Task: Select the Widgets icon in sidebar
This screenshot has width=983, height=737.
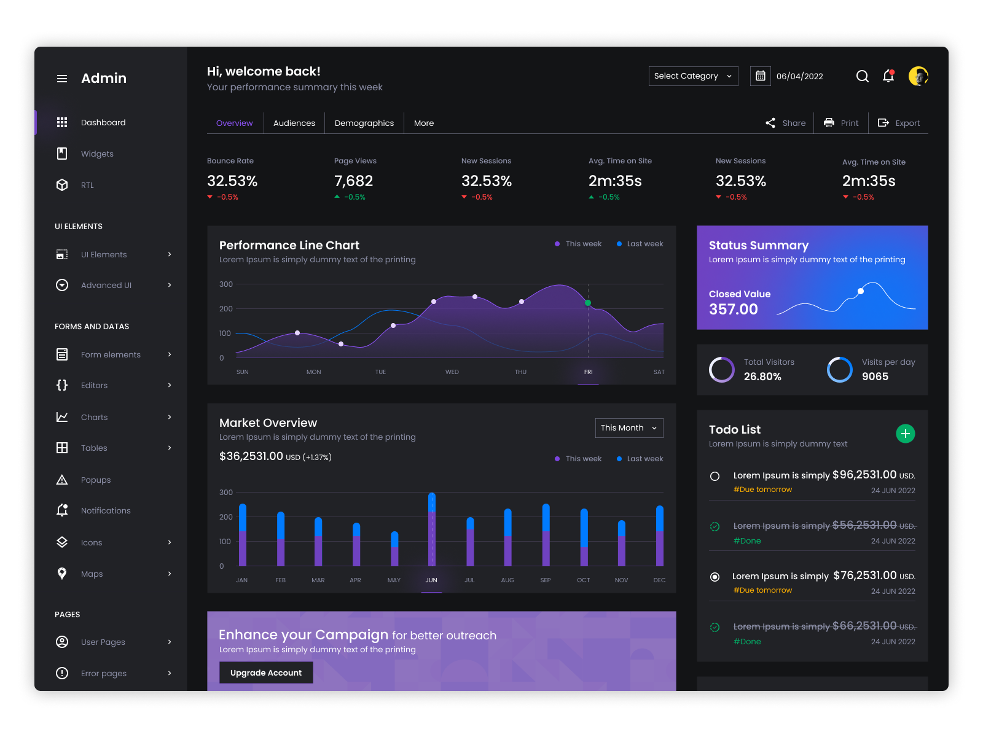Action: pyautogui.click(x=62, y=154)
